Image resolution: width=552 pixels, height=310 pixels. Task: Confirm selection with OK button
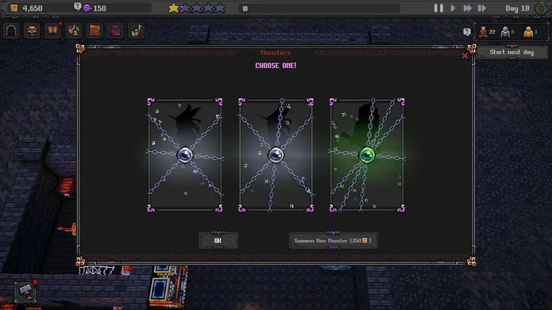pyautogui.click(x=218, y=241)
